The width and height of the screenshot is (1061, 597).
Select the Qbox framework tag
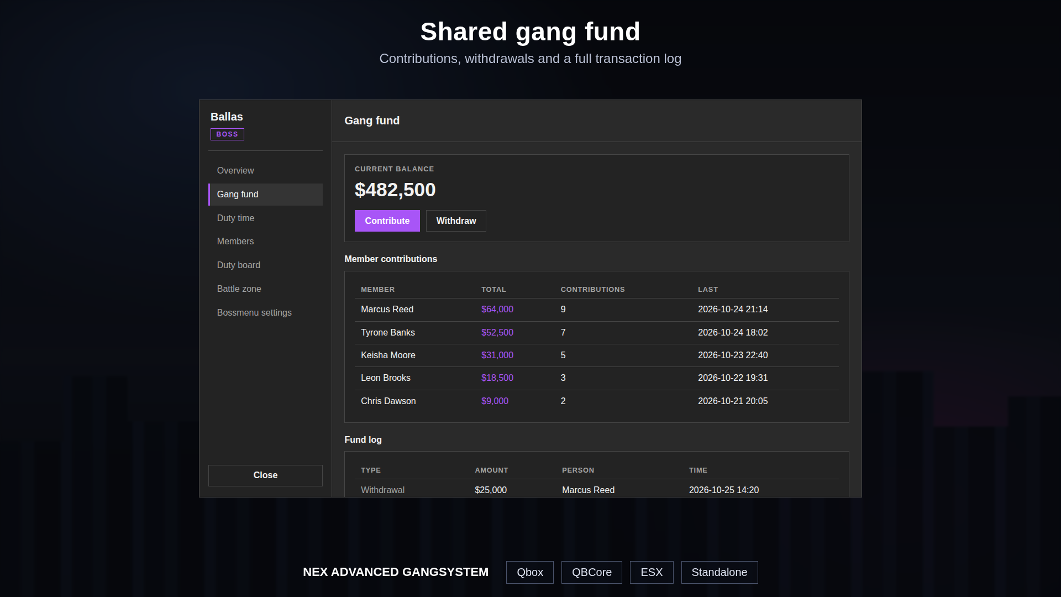(530, 573)
